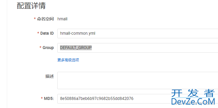Click the red asterisk beside Group
This screenshot has height=108, width=218.
(40, 47)
